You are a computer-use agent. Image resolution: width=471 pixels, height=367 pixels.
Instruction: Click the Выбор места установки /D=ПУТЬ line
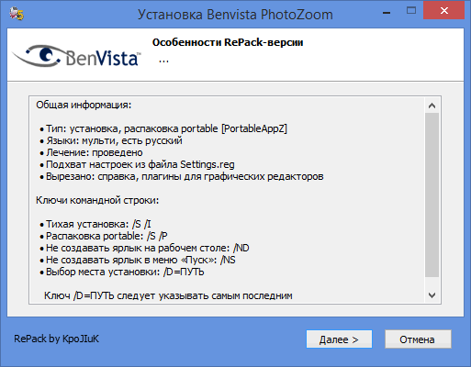(122, 272)
